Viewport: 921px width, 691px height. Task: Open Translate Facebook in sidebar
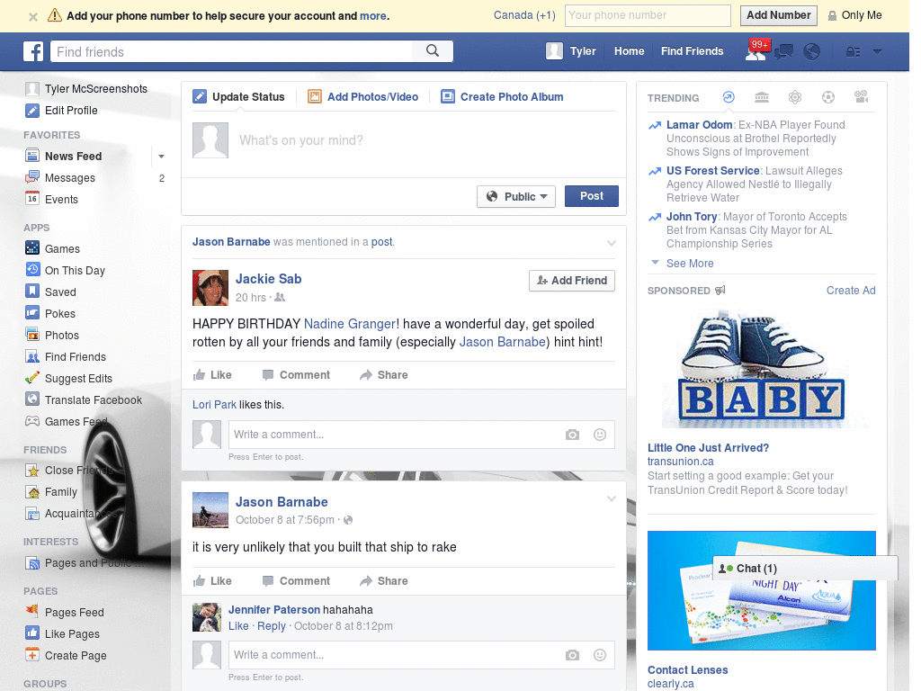coord(84,400)
